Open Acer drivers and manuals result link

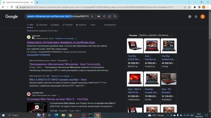point(61,42)
